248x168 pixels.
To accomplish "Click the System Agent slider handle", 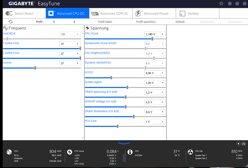I will pos(127,87).
